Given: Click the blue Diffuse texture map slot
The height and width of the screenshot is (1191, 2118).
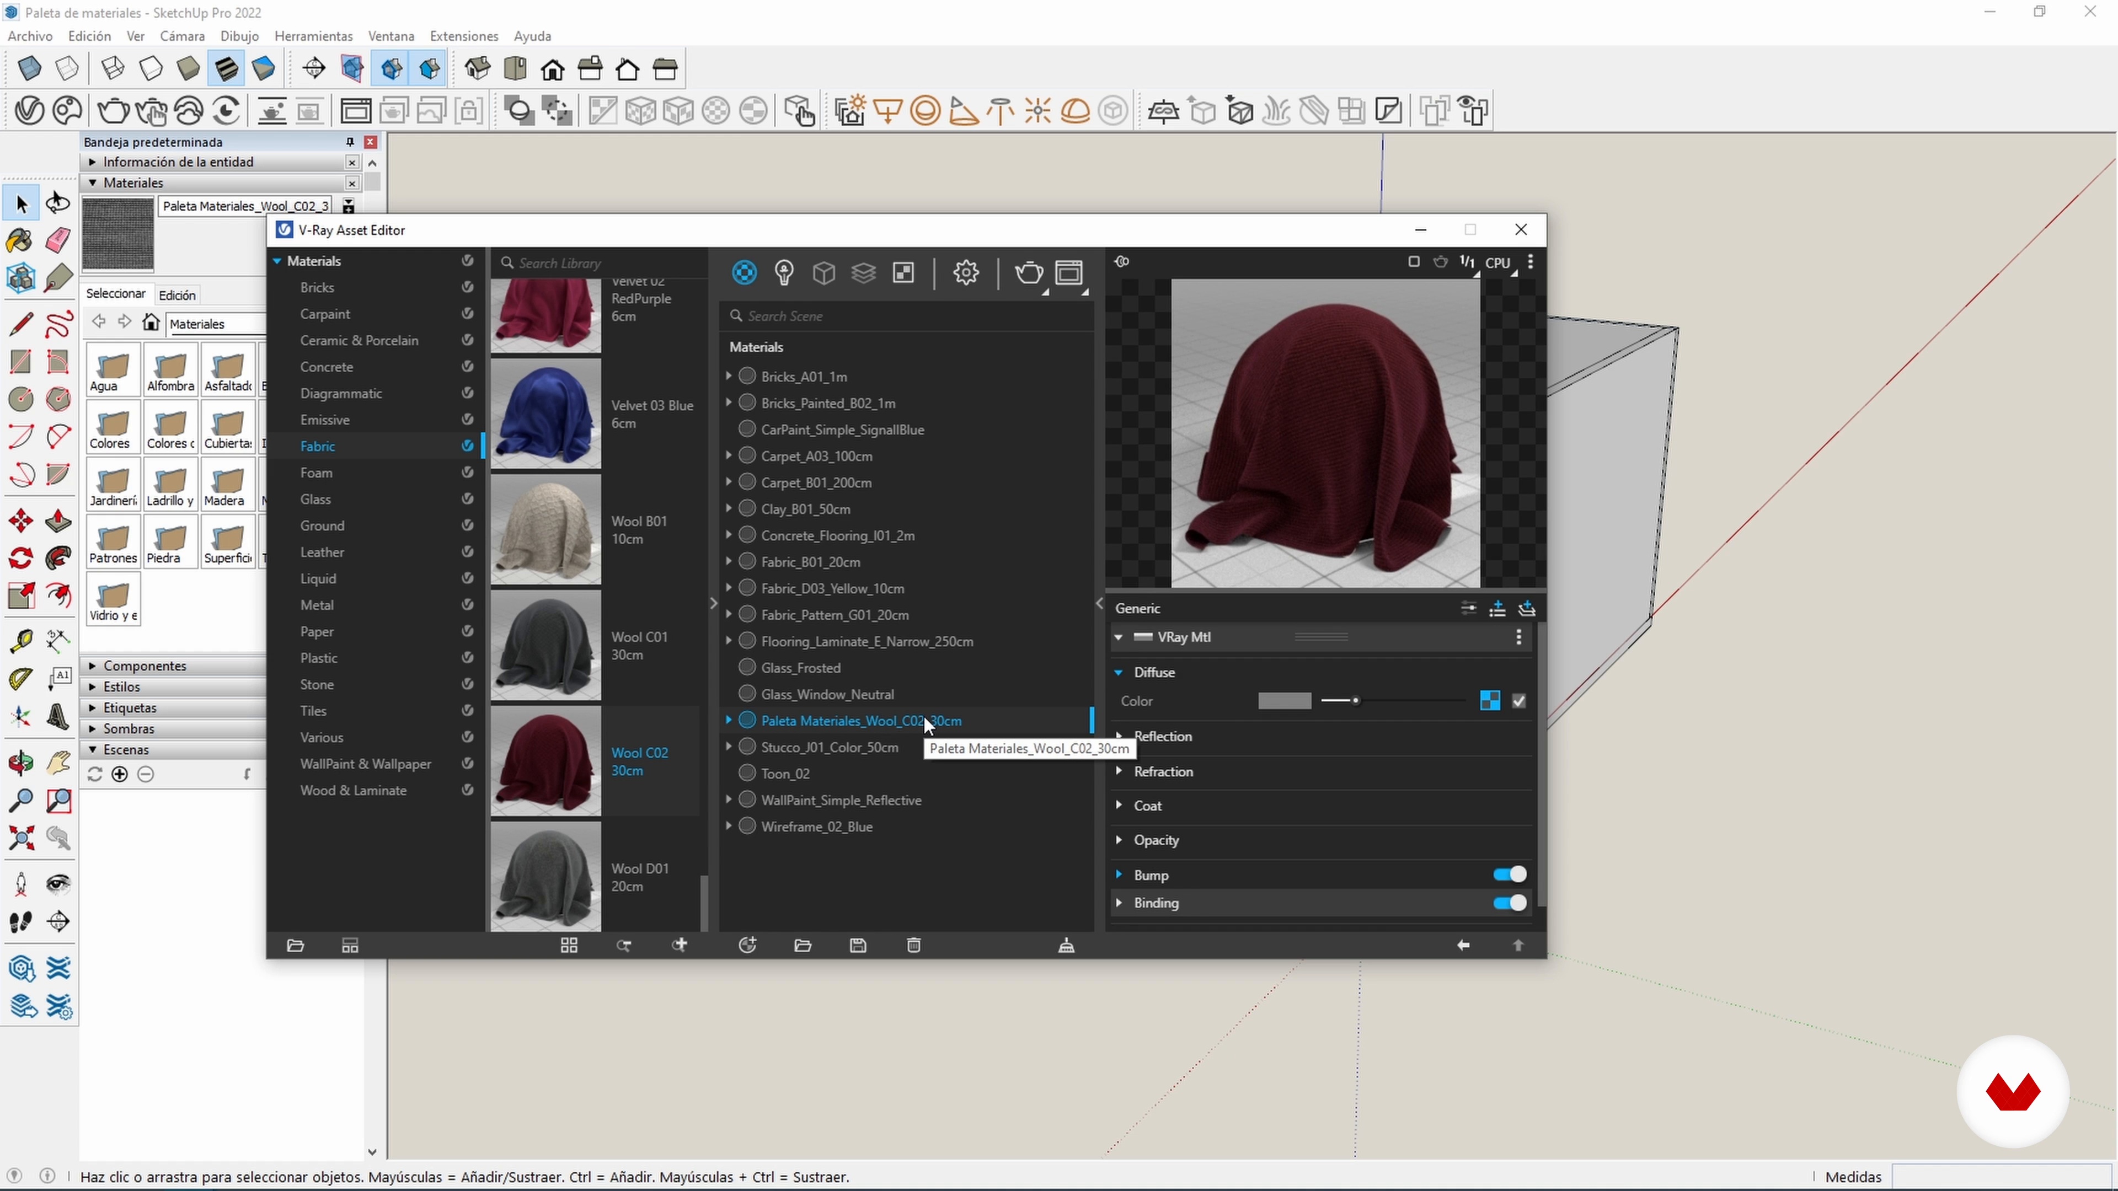Looking at the screenshot, I should 1490,701.
